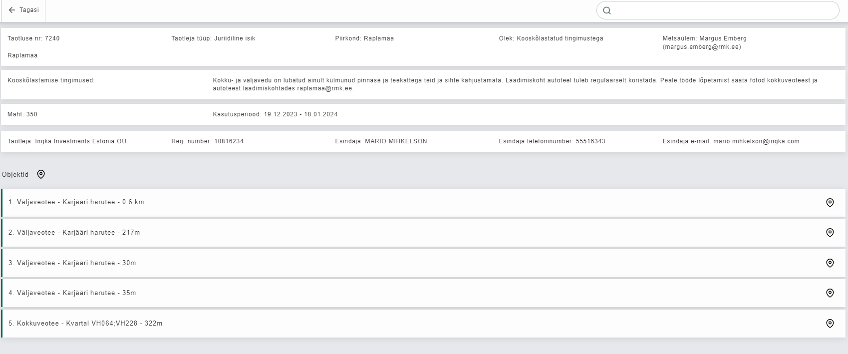The height and width of the screenshot is (354, 848).
Task: Click representative phone number 55516343
Action: pyautogui.click(x=590, y=141)
